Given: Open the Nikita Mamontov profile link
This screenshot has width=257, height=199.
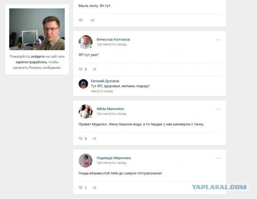Looking at the screenshot, I should [x=110, y=109].
